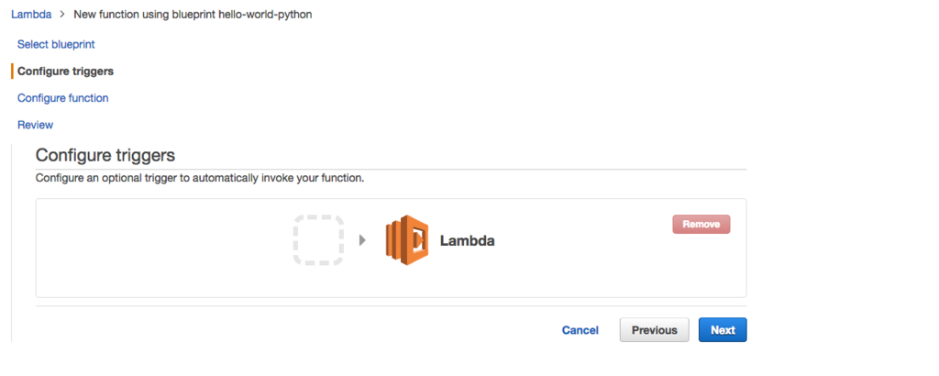Return to the previous step via Previous
This screenshot has height=376, width=939.
point(655,330)
